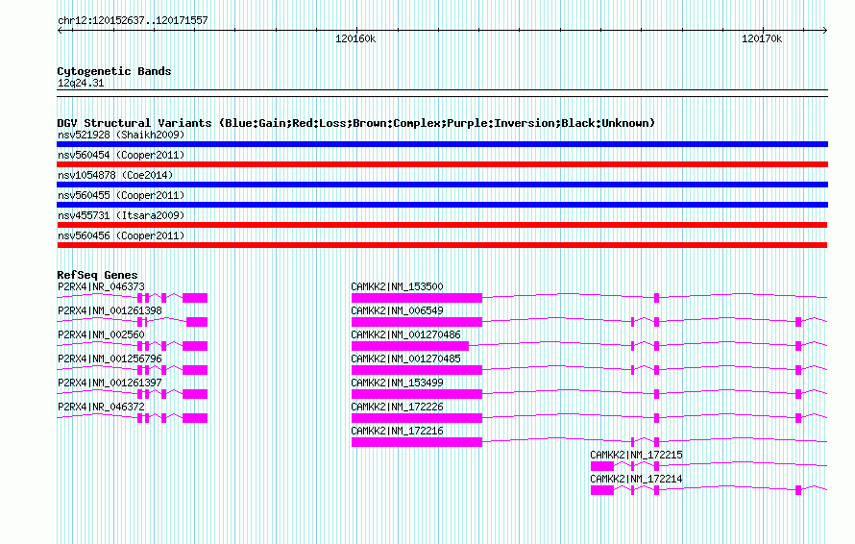Click the RefSeq Genes track heading

coord(97,275)
